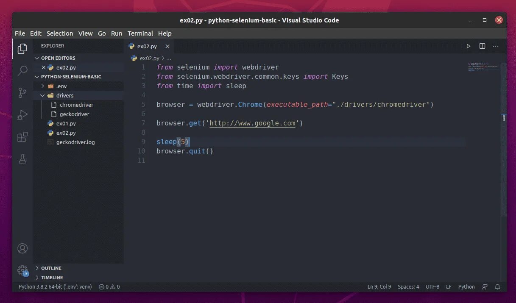
Task: Click line number 5 in the gutter
Action: pyautogui.click(x=143, y=105)
